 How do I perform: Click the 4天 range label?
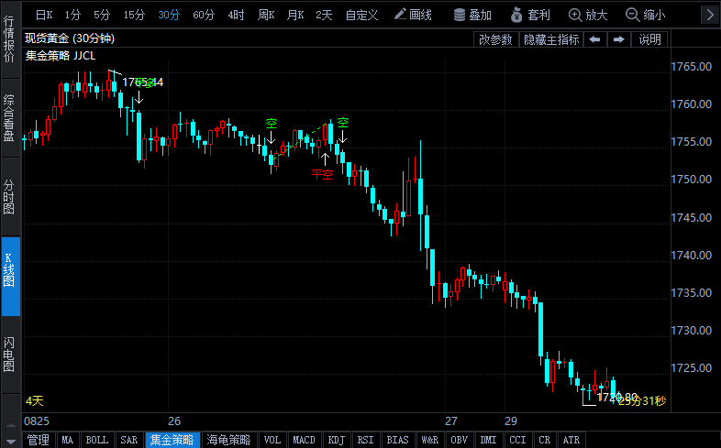(35, 400)
